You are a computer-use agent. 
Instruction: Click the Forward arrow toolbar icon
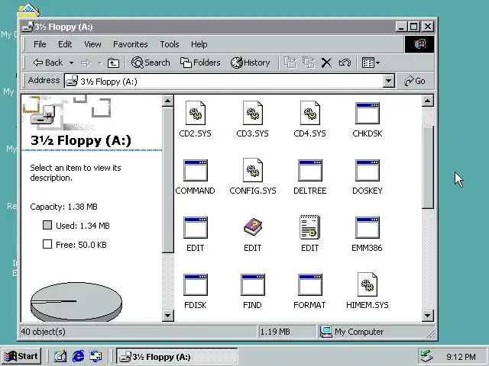(x=86, y=63)
